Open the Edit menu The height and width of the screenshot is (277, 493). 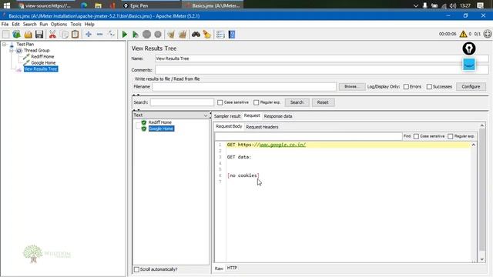pyautogui.click(x=15, y=24)
